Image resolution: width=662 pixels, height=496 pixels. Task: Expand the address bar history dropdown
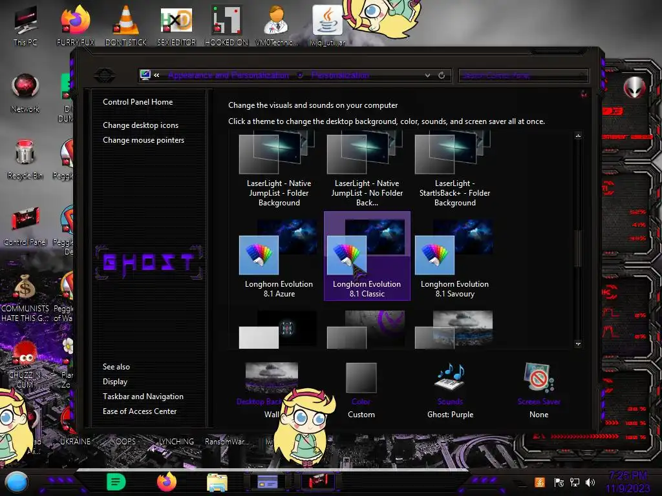(428, 75)
